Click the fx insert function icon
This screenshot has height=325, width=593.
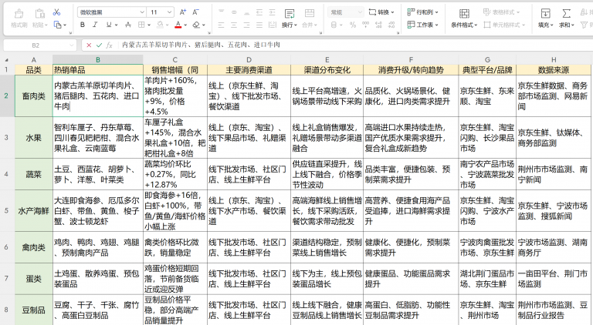[110, 45]
